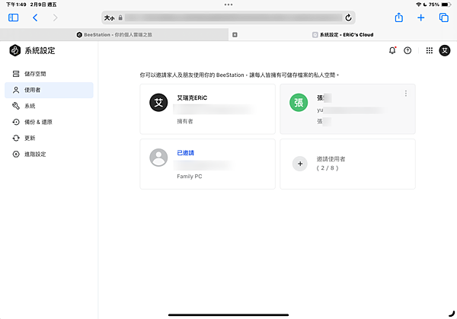Click the 系統 wrench icon
The height and width of the screenshot is (319, 457).
coord(16,106)
